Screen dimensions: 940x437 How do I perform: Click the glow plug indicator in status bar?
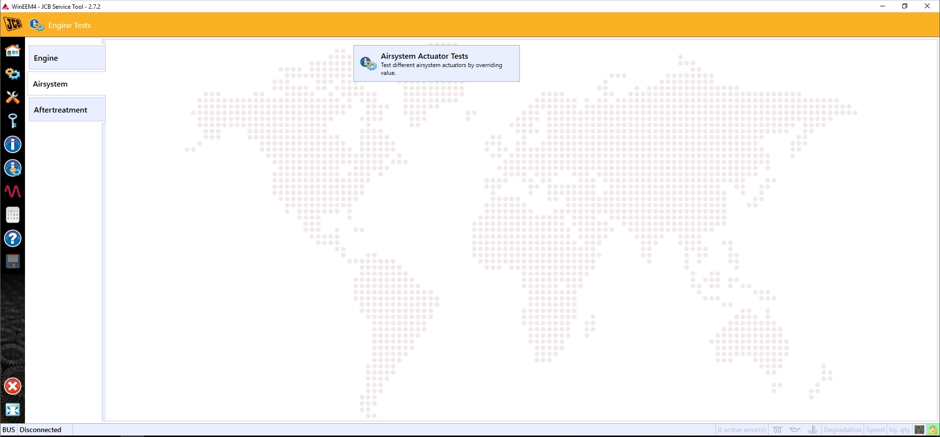[777, 430]
